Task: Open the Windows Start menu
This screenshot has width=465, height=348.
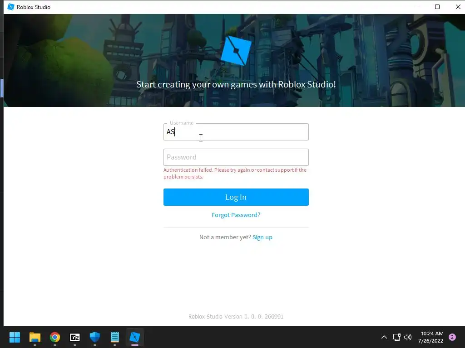Action: coord(15,337)
